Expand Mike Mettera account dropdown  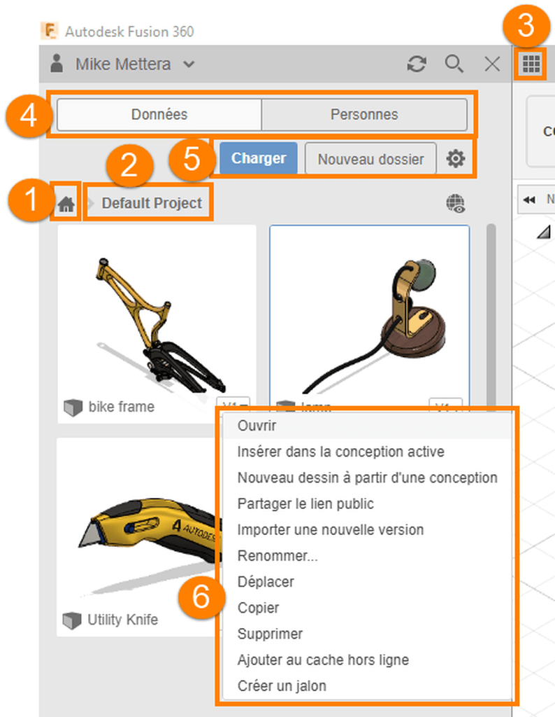(189, 64)
